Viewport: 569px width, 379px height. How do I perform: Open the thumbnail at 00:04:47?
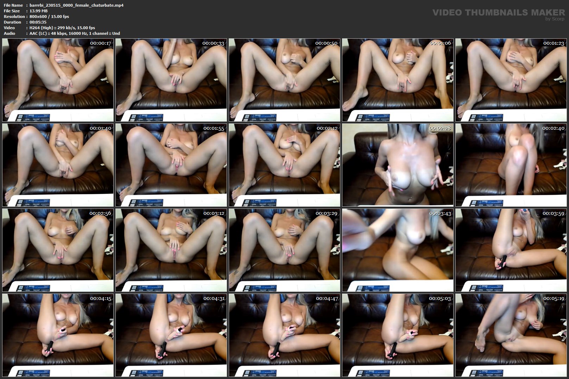coord(284,335)
